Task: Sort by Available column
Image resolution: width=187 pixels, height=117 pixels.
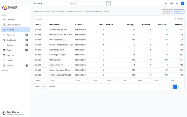Action: (x=163, y=25)
